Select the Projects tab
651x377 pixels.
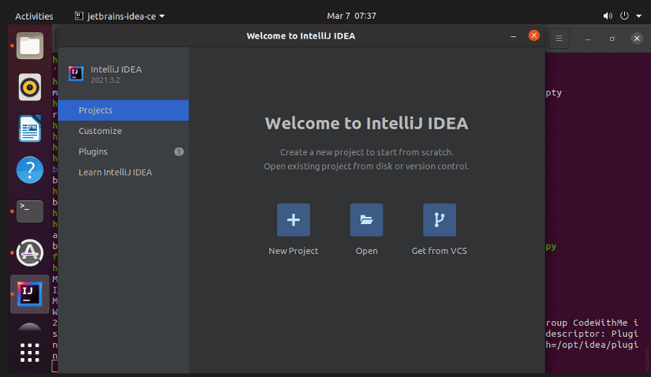[x=123, y=110]
